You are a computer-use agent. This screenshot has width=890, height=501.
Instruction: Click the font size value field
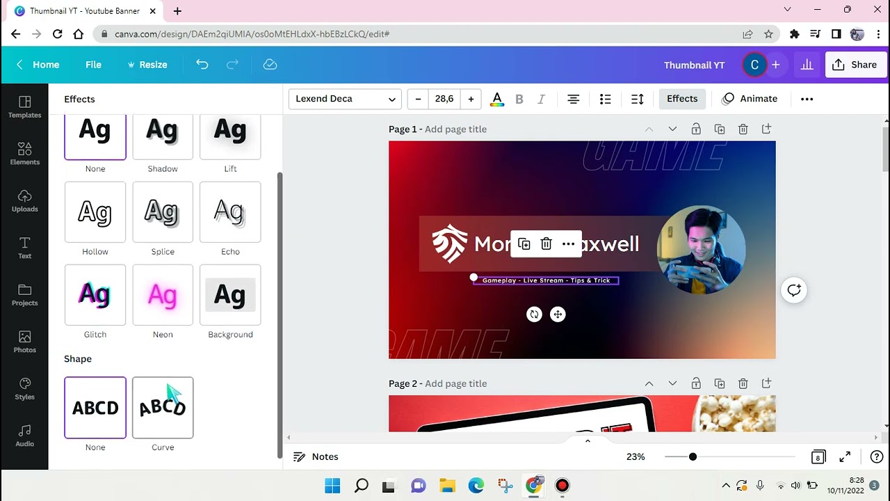[444, 99]
